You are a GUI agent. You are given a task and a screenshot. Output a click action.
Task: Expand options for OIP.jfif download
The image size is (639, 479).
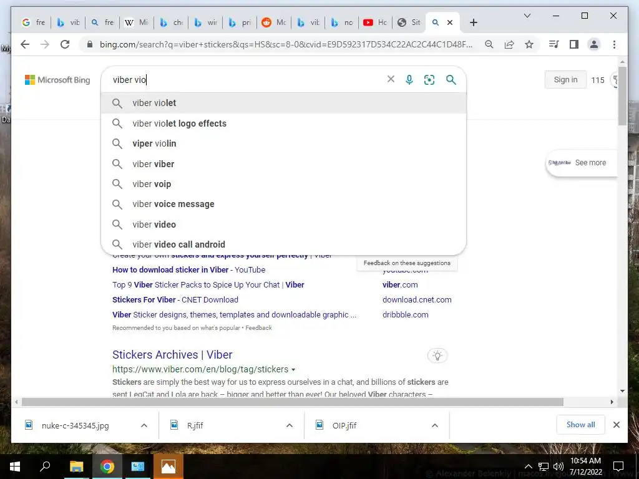435,425
